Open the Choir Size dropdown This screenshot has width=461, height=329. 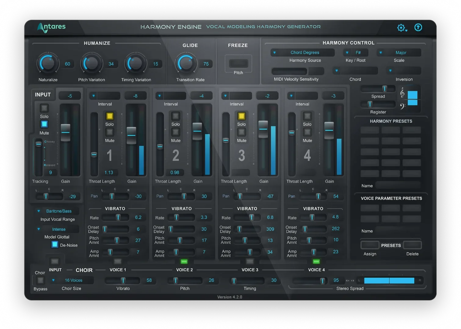[x=72, y=280]
